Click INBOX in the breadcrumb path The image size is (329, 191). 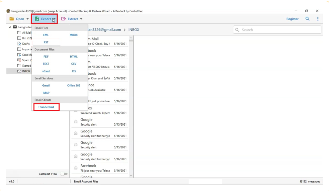(x=134, y=30)
